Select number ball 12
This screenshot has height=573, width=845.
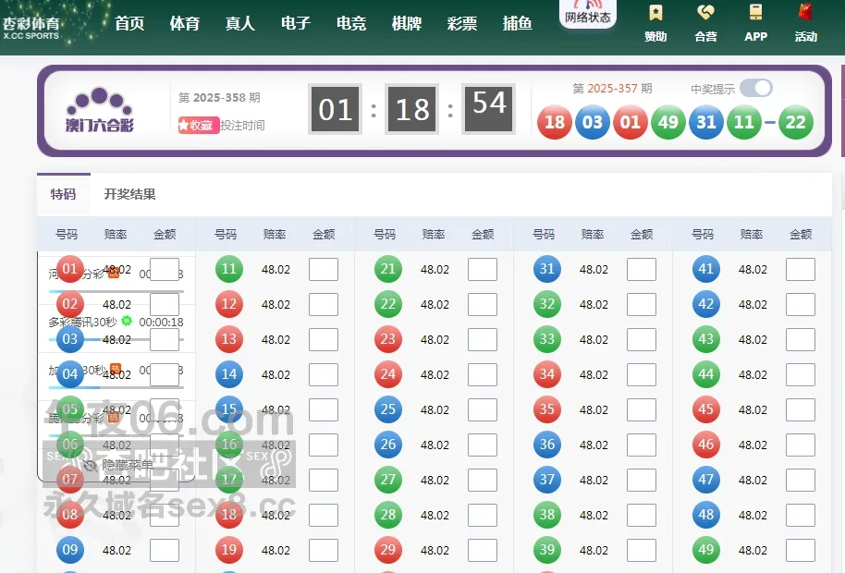(x=229, y=304)
